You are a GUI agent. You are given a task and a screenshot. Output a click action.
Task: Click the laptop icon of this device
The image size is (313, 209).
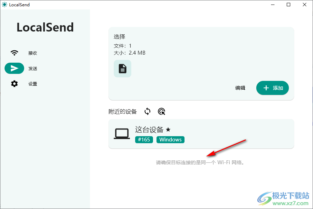122,134
